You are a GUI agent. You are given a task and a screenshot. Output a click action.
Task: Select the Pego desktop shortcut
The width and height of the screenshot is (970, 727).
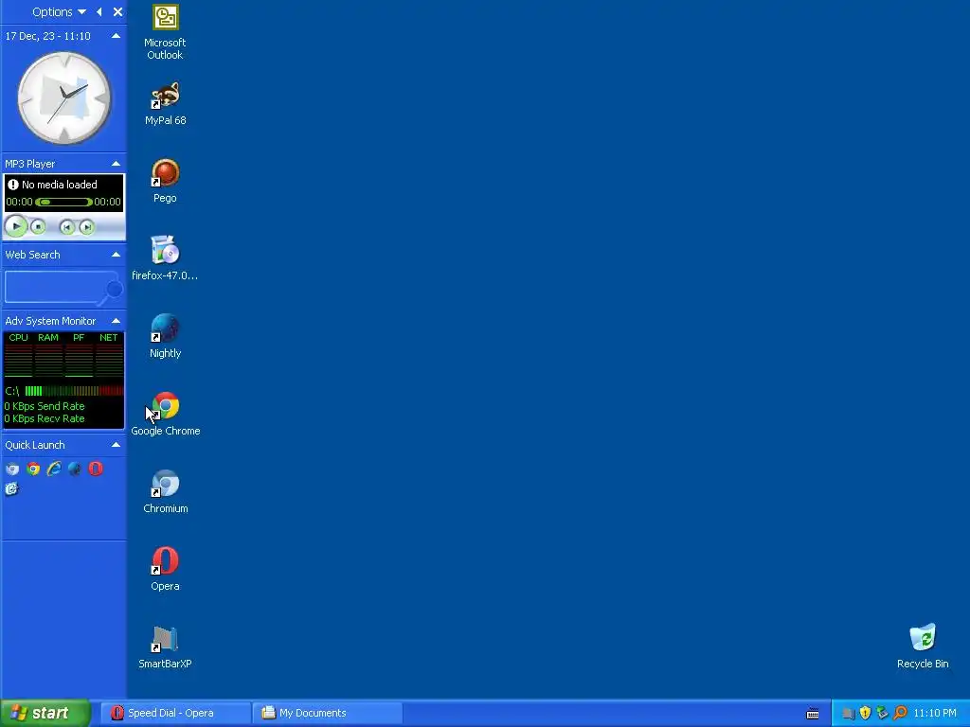tap(165, 181)
